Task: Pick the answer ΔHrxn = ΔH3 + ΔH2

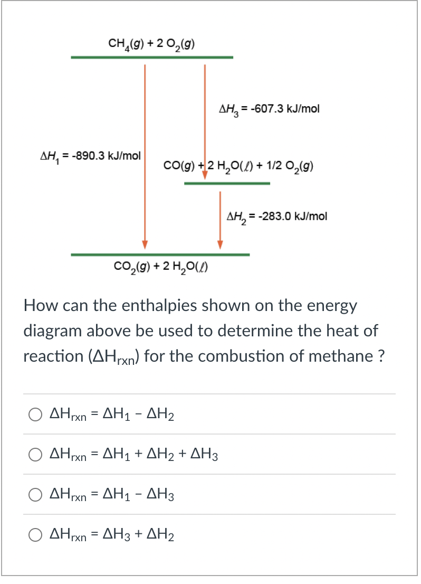Action: [x=35, y=535]
